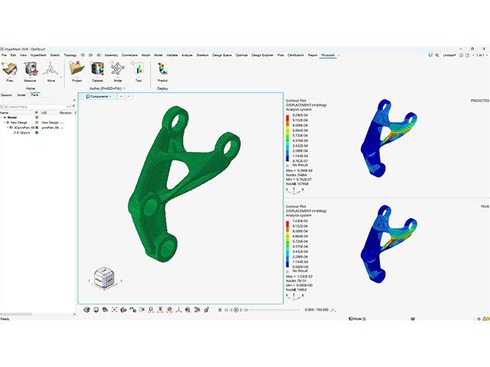Select the Parts browser tab
The image size is (490, 367).
point(34,95)
